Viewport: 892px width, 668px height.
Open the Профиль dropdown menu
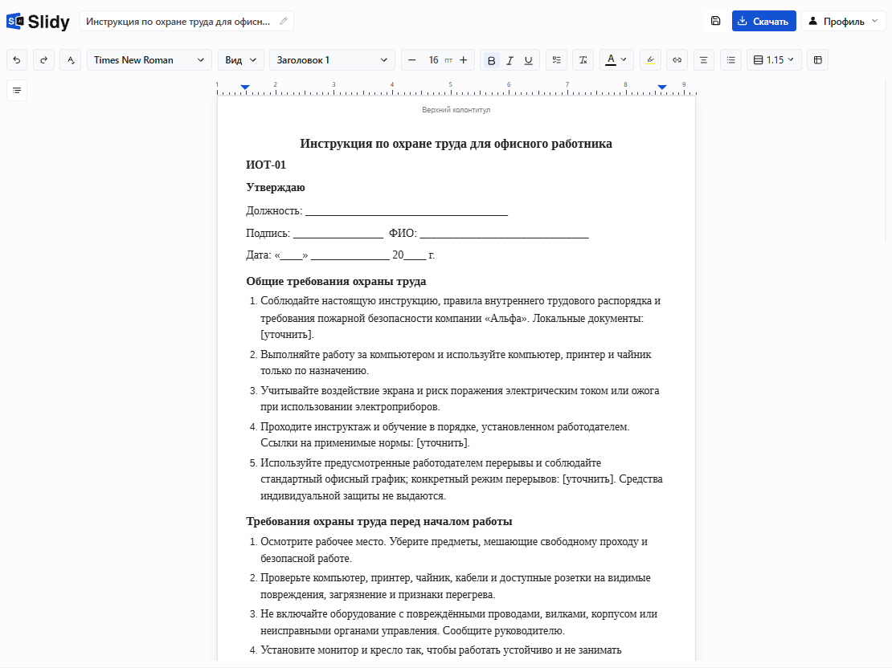(x=845, y=21)
